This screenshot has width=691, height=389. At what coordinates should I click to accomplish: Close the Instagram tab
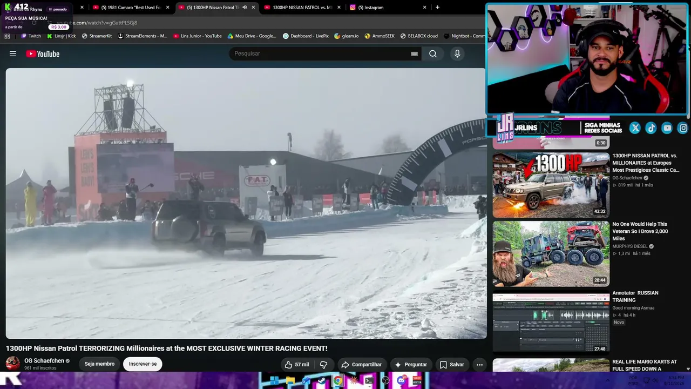pyautogui.click(x=425, y=8)
